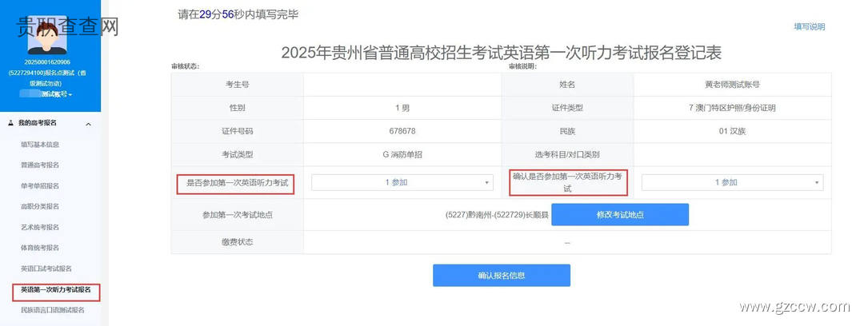The height and width of the screenshot is (326, 864).
Task: Go to 单考单招报名 page
Action: pyautogui.click(x=40, y=185)
